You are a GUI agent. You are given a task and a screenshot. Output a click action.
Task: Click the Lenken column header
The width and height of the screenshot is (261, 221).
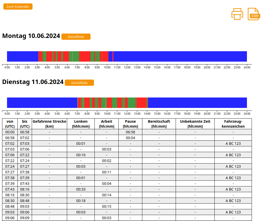click(81, 124)
